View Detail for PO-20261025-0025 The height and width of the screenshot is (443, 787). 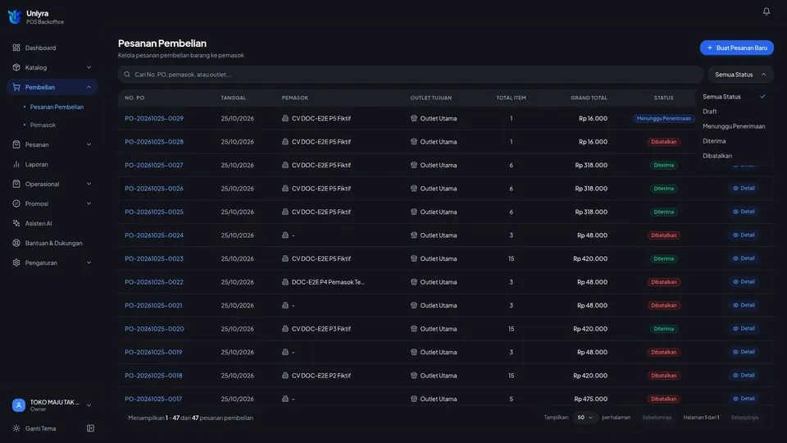point(744,212)
